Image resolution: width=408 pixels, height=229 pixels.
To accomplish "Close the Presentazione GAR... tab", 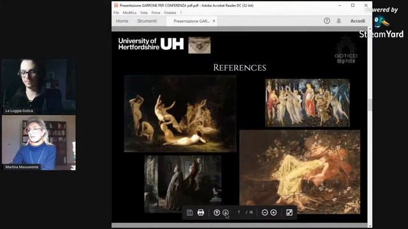I will pos(214,21).
